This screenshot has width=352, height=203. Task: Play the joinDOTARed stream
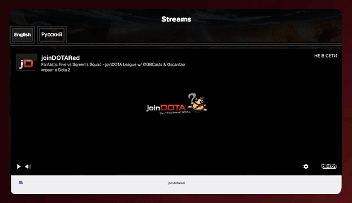(19, 166)
